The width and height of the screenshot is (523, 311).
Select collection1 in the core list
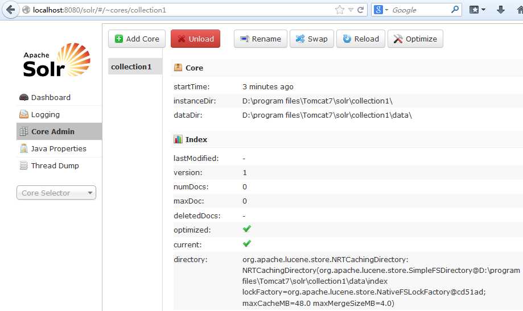tap(131, 67)
